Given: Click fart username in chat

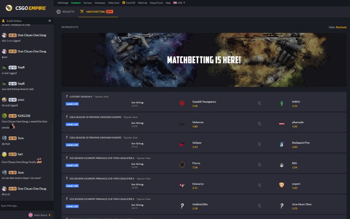Looking at the screenshot, I should tap(20, 154).
